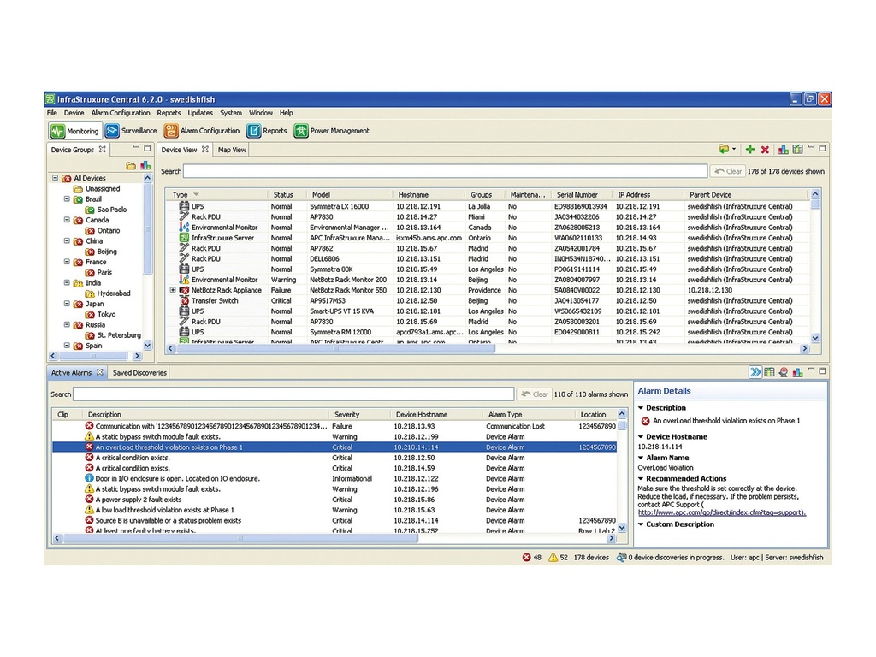Click the Clear button beside device search
This screenshot has height=657, width=876.
pos(727,170)
